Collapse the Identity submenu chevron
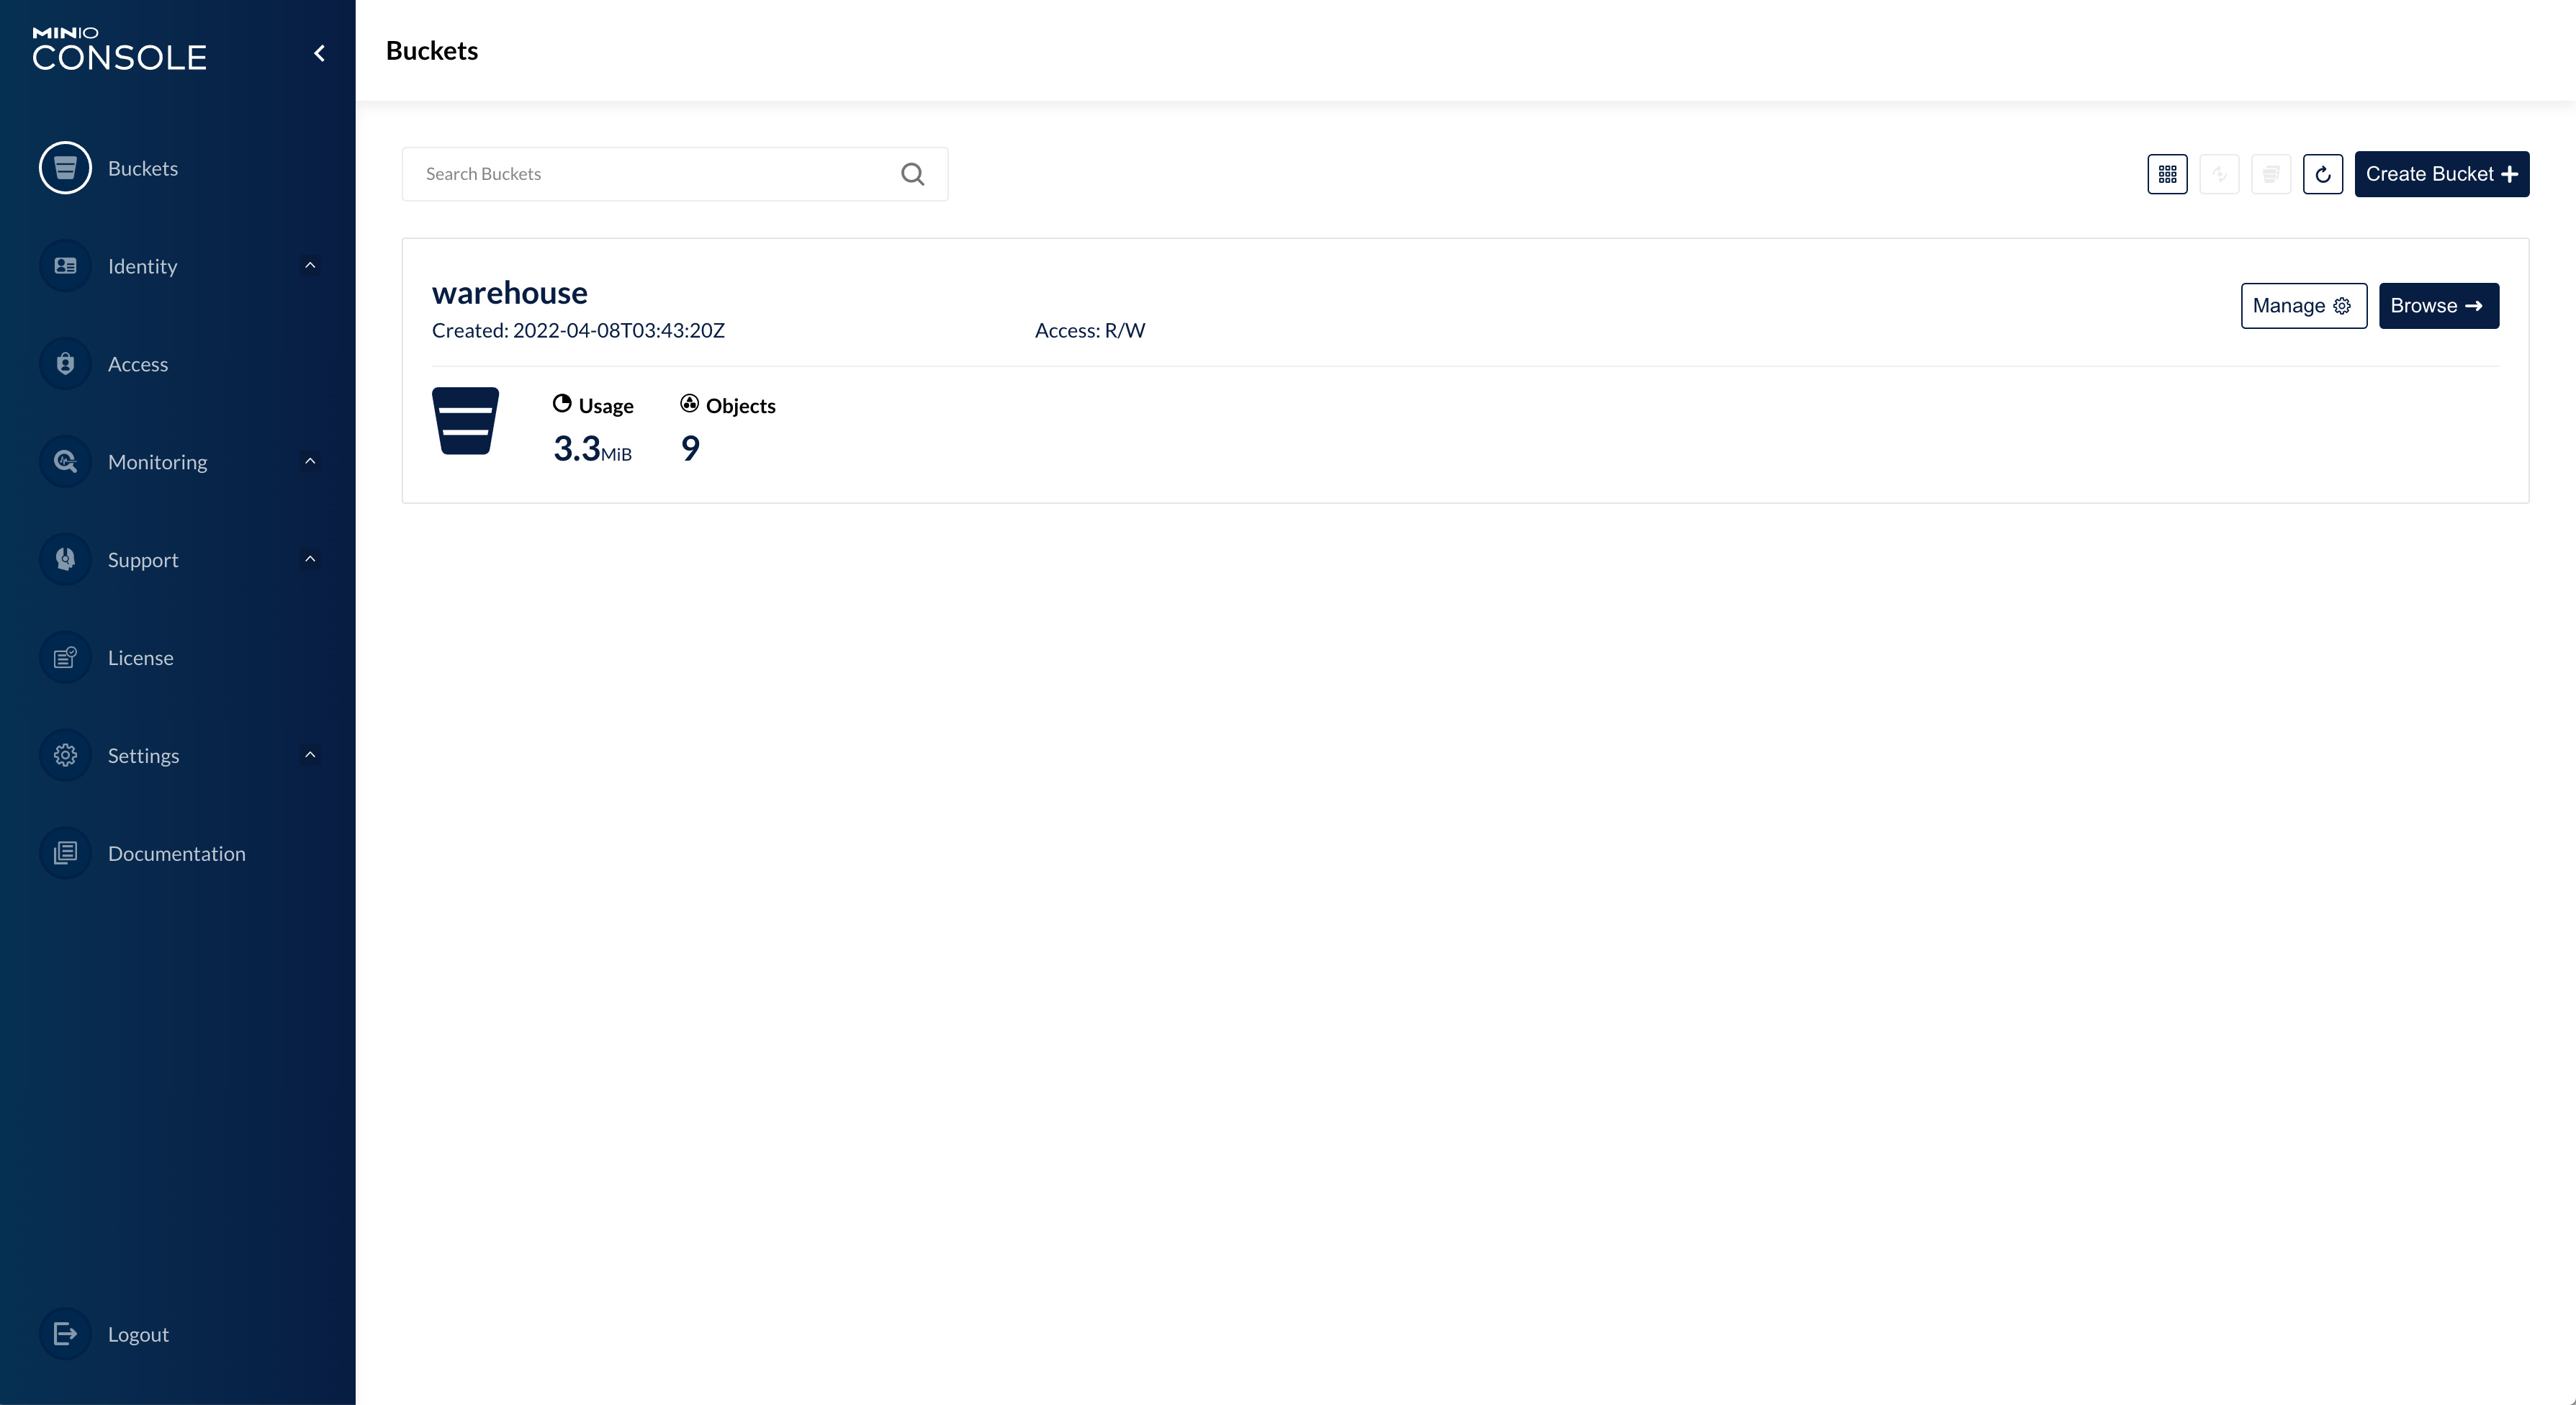 (309, 265)
